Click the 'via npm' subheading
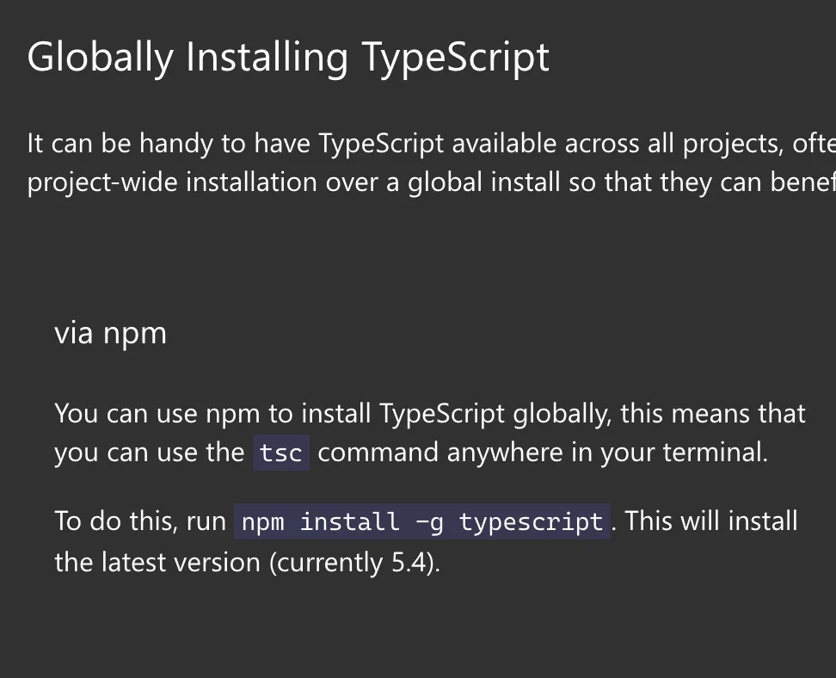The image size is (836, 678). click(x=110, y=333)
